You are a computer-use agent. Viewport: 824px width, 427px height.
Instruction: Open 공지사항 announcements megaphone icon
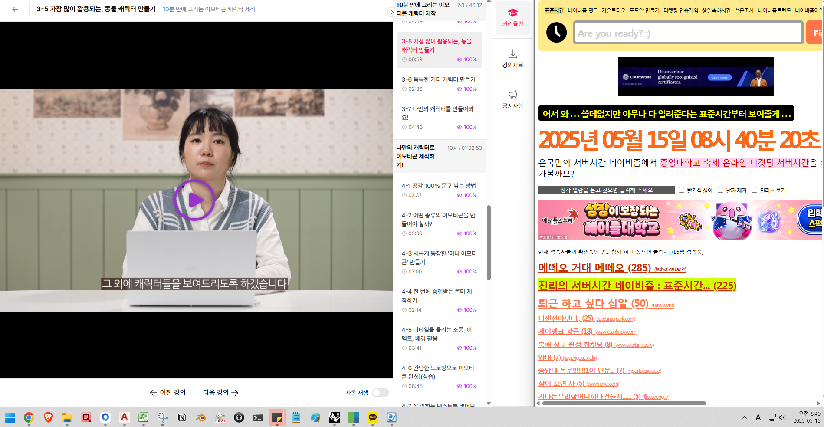[512, 99]
